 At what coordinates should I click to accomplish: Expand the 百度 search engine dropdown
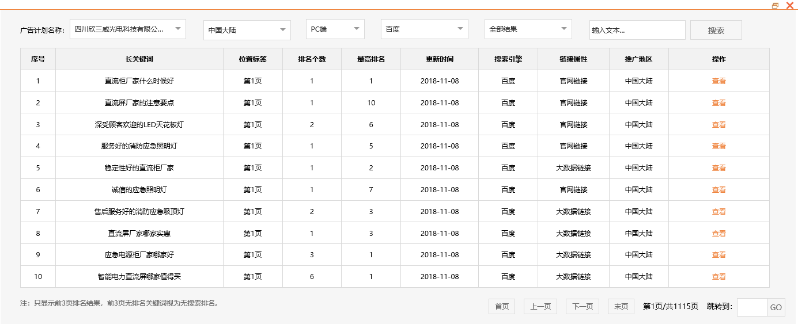pyautogui.click(x=425, y=29)
